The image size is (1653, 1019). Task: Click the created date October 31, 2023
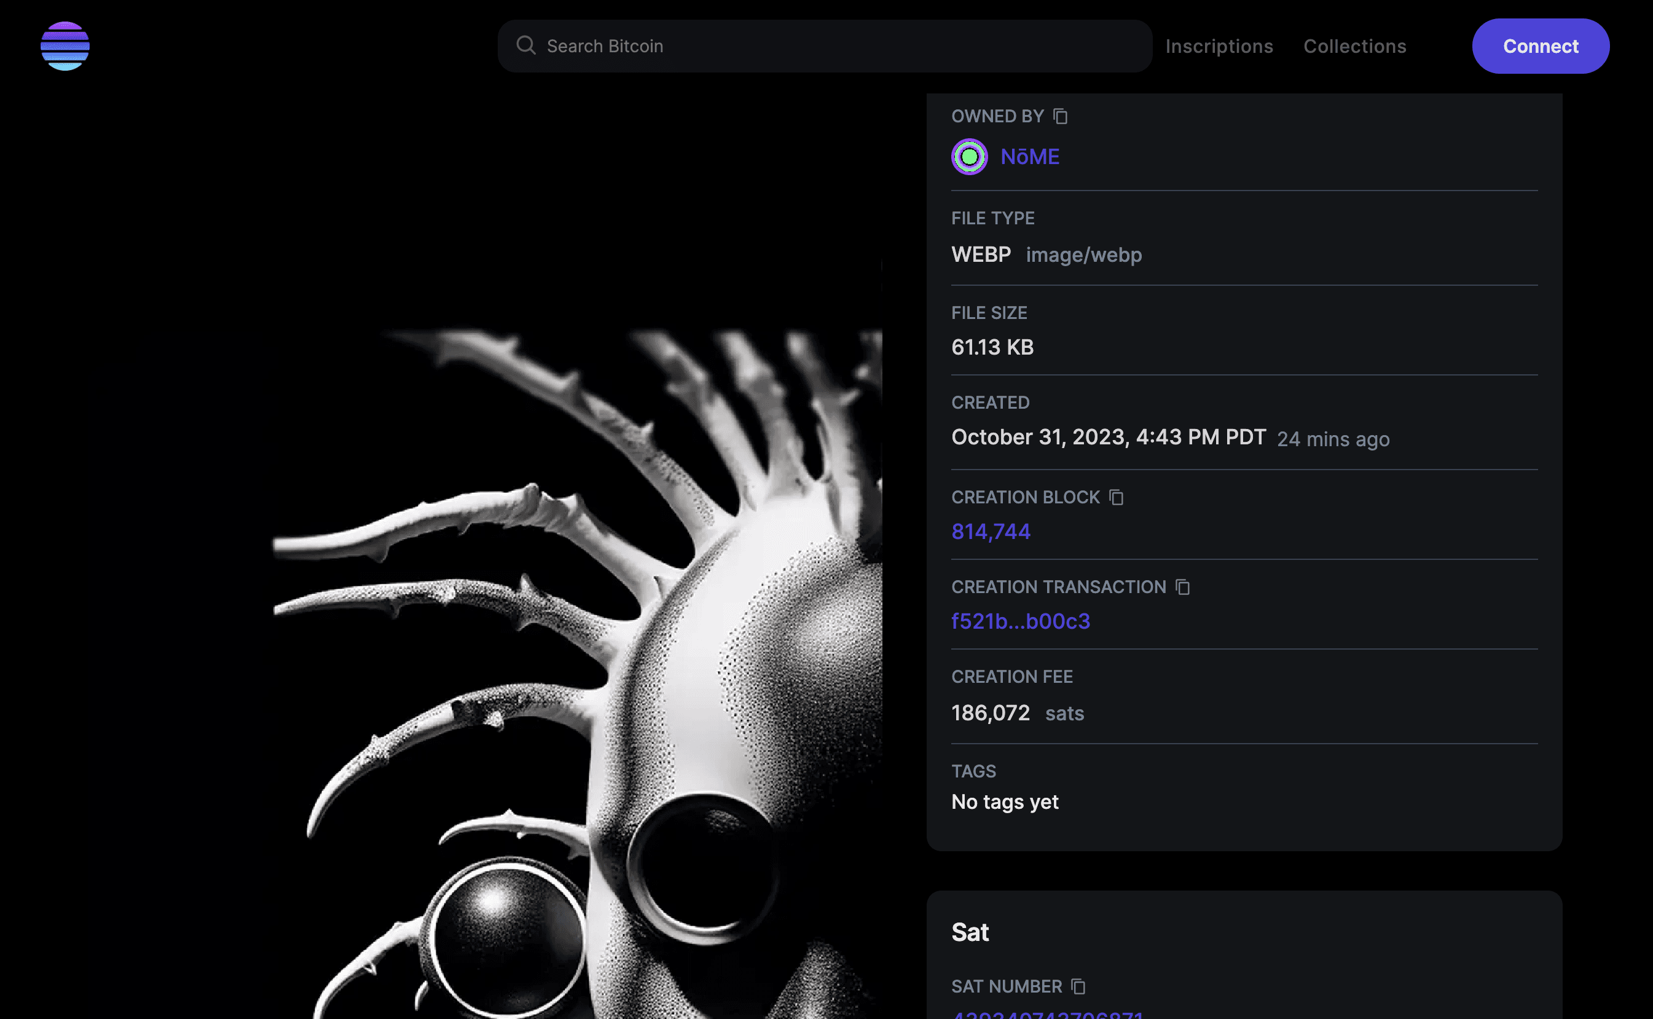click(1108, 438)
